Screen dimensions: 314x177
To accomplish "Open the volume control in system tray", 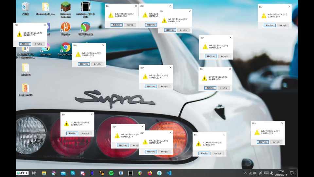I will click(x=255, y=173).
